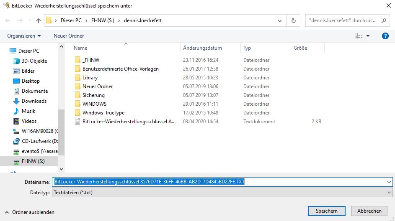Go back with the left arrow
Screen dimensions: 395x221
tap(8, 20)
